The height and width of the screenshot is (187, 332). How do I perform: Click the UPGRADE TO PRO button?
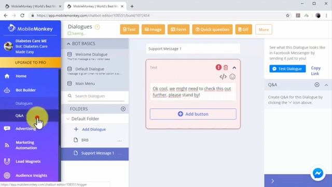point(30,62)
